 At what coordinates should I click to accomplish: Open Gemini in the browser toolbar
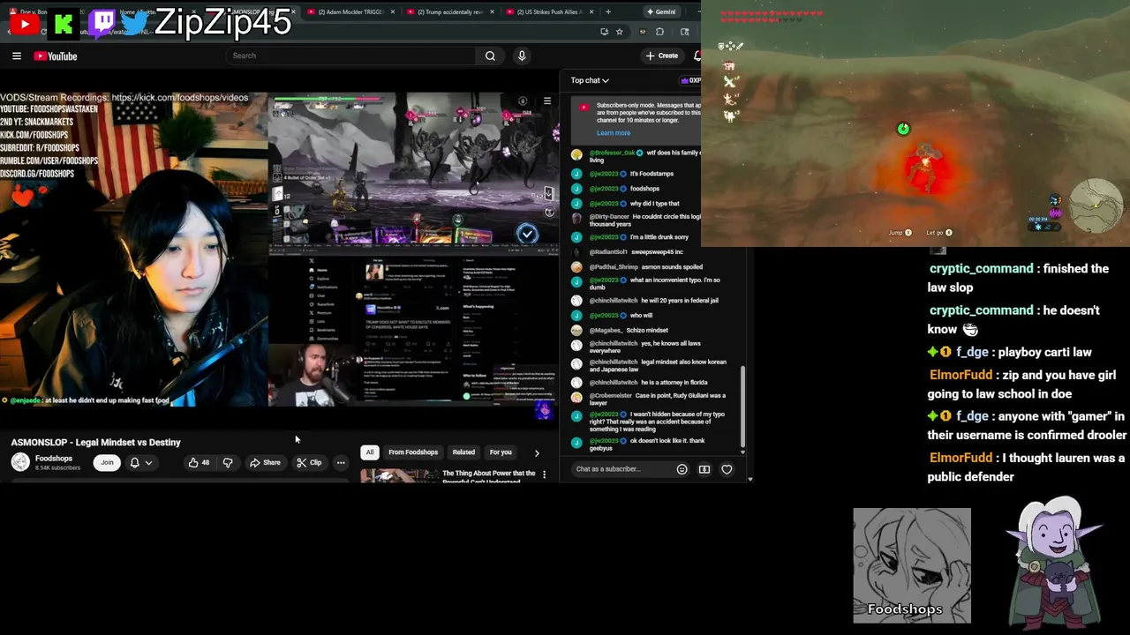point(660,12)
